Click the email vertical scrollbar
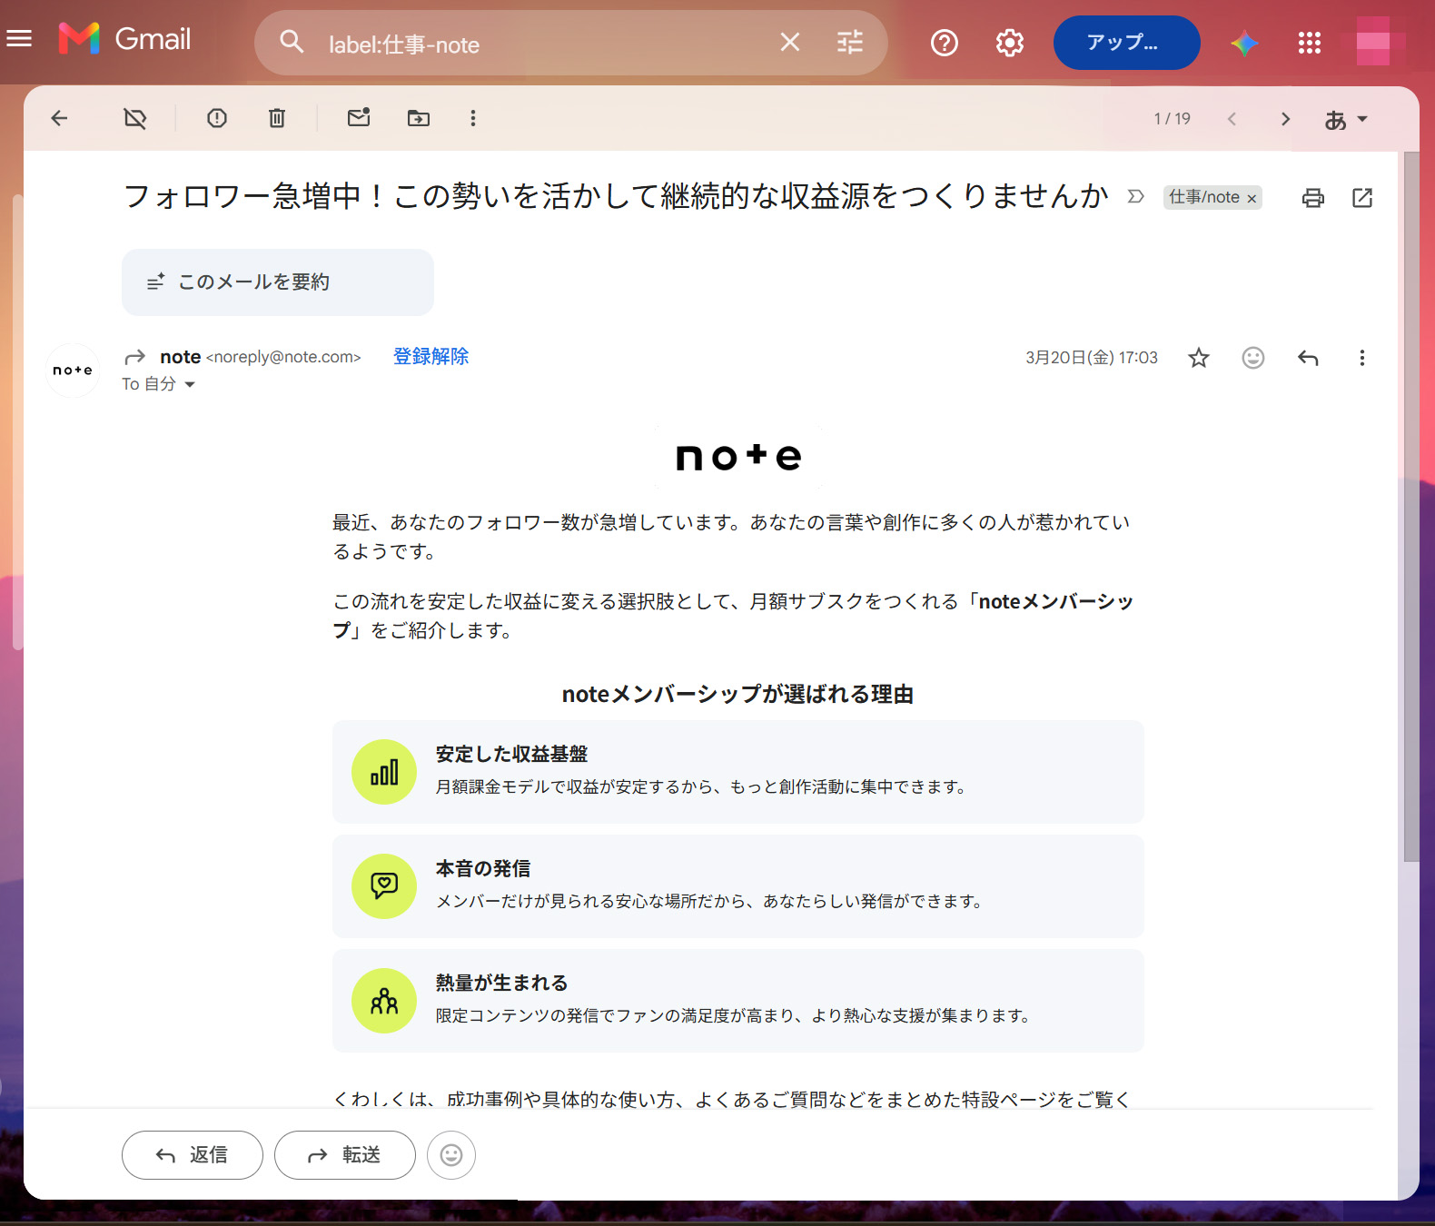 (x=1410, y=507)
